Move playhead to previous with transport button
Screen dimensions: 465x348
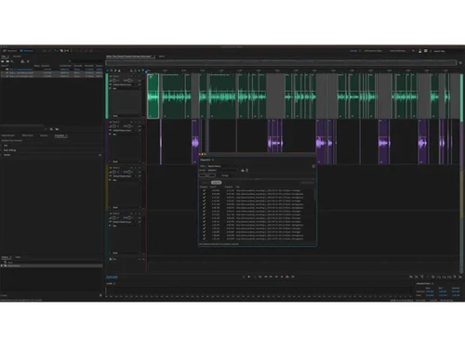259,277
